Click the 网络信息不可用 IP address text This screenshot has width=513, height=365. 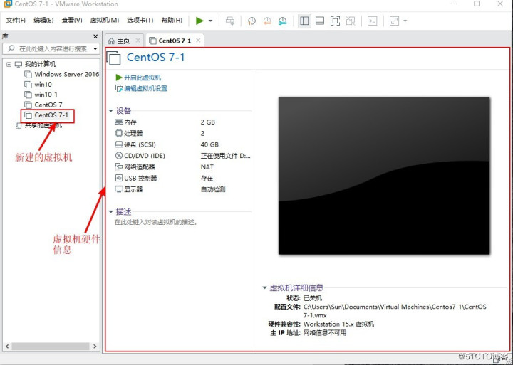coord(325,333)
